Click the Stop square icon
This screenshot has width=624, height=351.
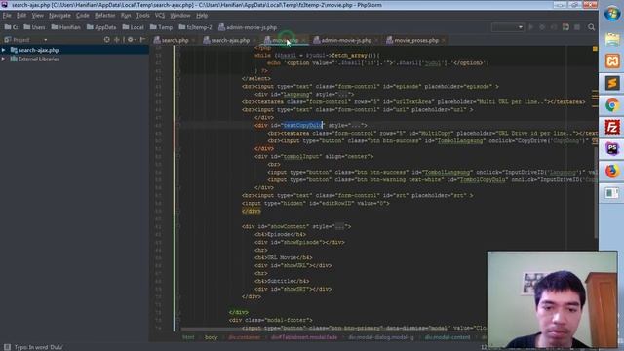(577, 27)
